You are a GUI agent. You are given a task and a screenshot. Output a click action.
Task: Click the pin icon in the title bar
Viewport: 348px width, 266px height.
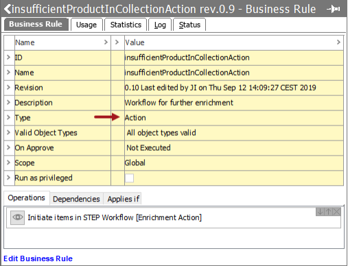coord(334,9)
